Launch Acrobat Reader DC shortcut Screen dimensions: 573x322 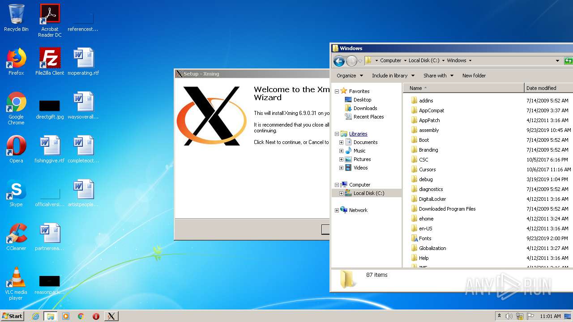point(50,21)
